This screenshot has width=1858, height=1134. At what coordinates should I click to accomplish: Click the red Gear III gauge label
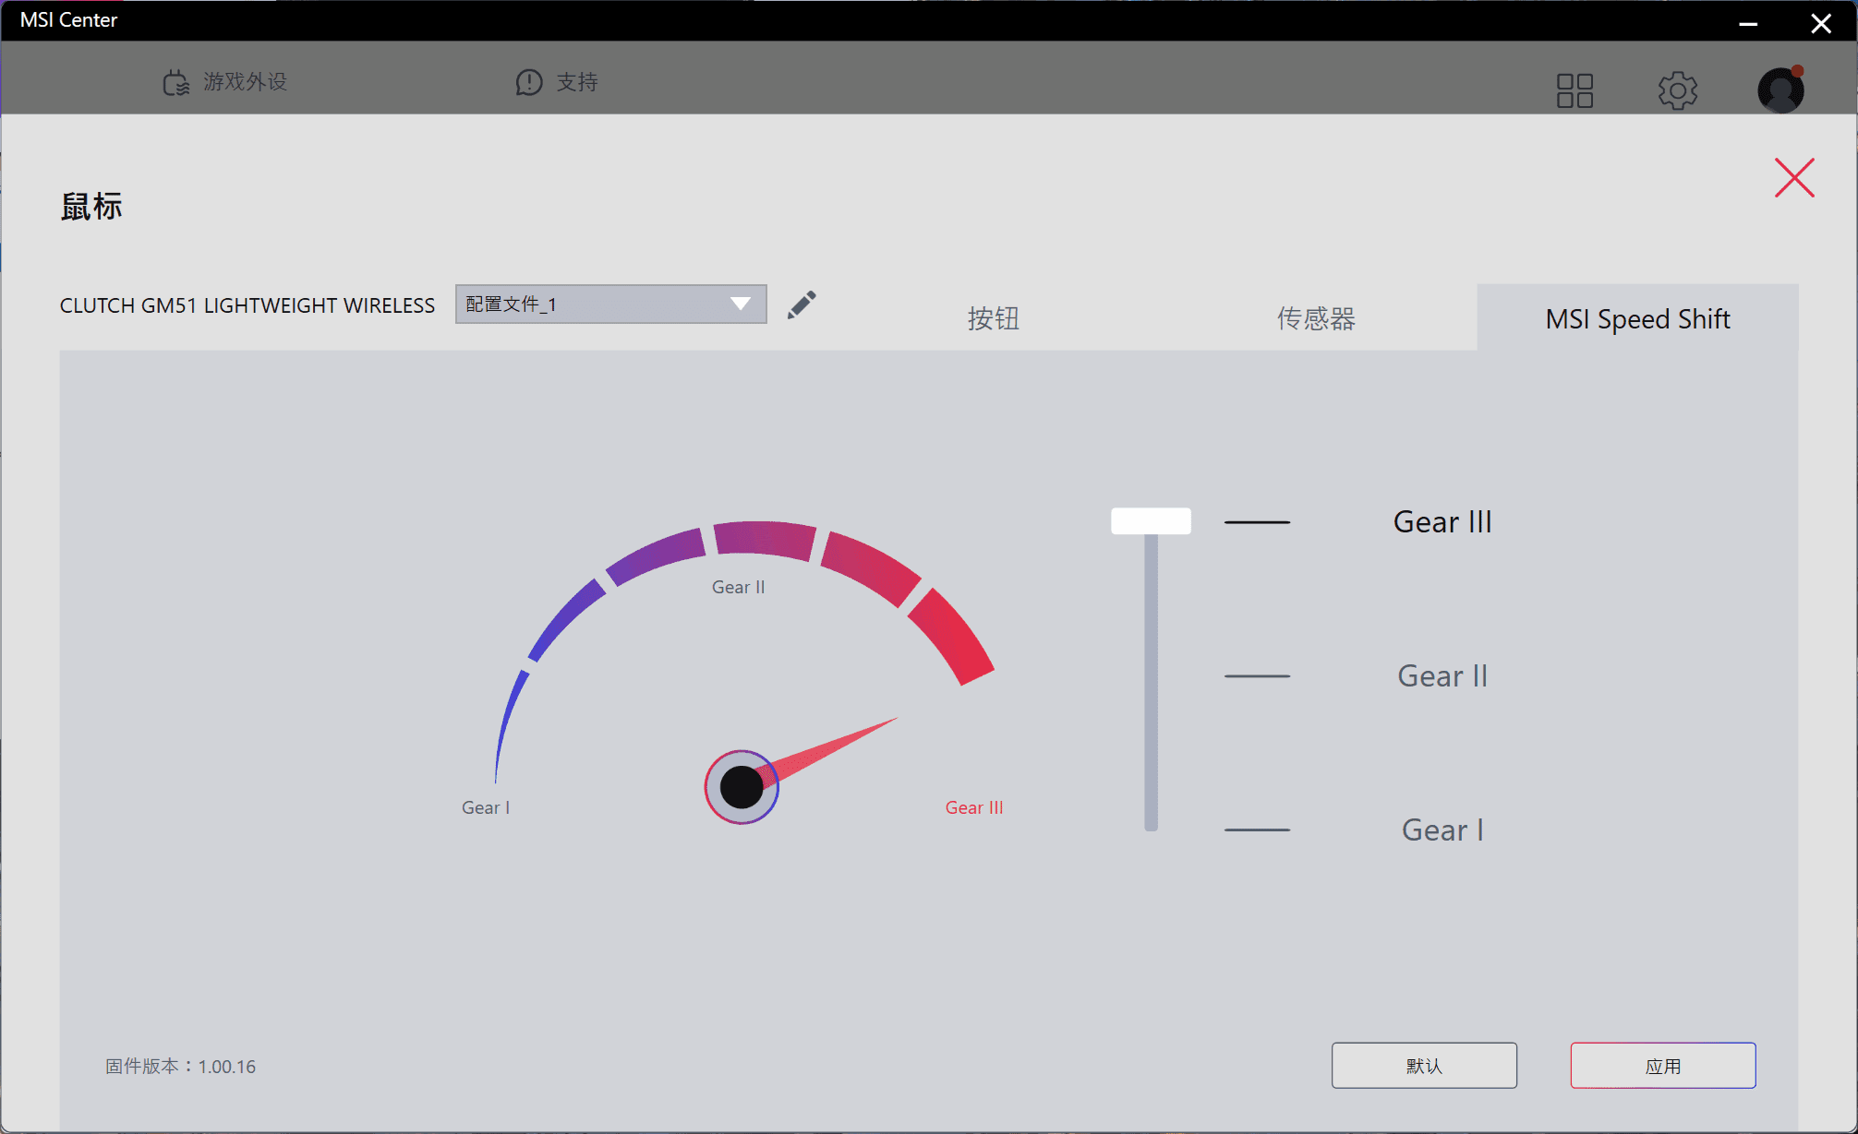pyautogui.click(x=974, y=807)
